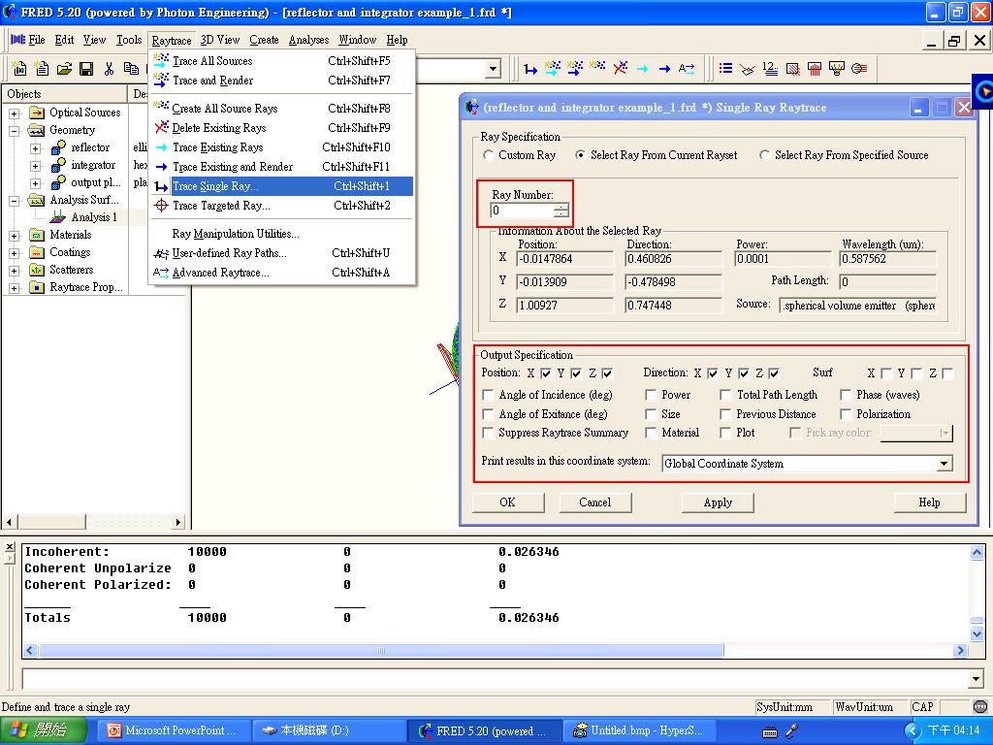
Task: Tick the Plot checkbox
Action: [x=725, y=433]
